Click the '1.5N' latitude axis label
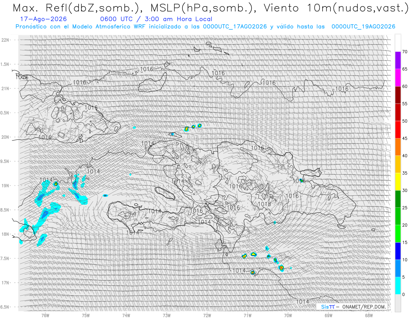 5,64
